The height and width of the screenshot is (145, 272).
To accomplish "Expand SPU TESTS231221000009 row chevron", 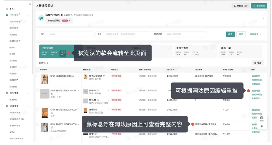I will 79,110.
